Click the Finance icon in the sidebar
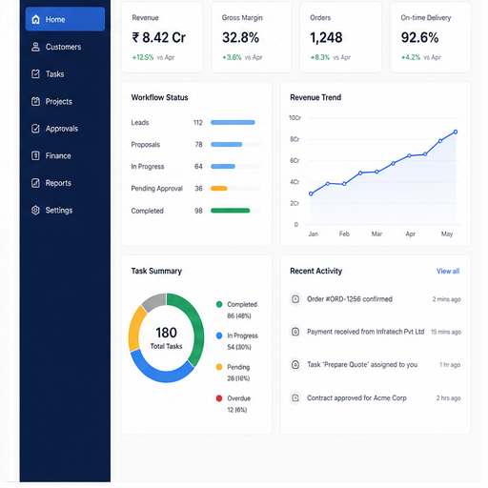The height and width of the screenshot is (488, 488). click(x=35, y=155)
